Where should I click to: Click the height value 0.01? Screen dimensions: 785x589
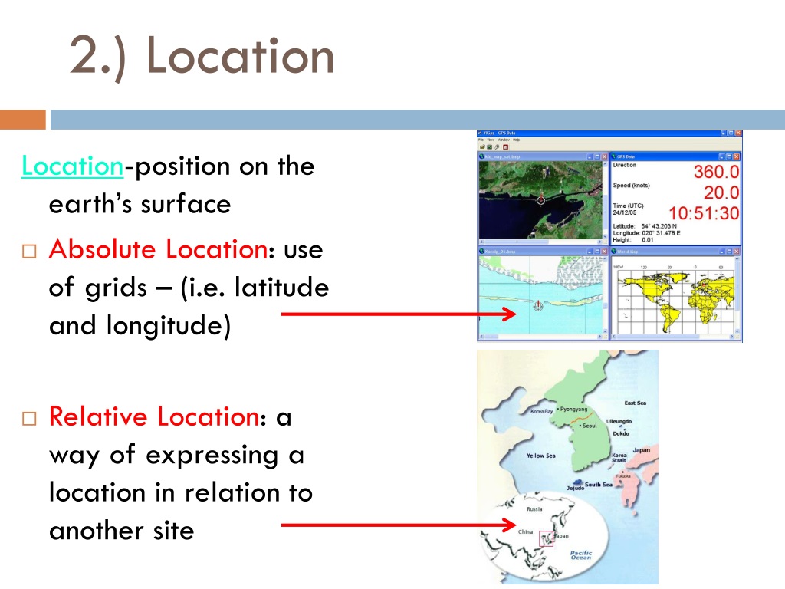[648, 240]
